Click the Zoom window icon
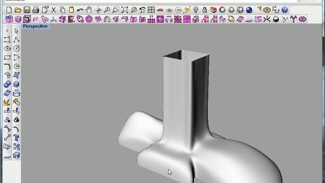Viewport: 325px width, 183px height. 116,10
